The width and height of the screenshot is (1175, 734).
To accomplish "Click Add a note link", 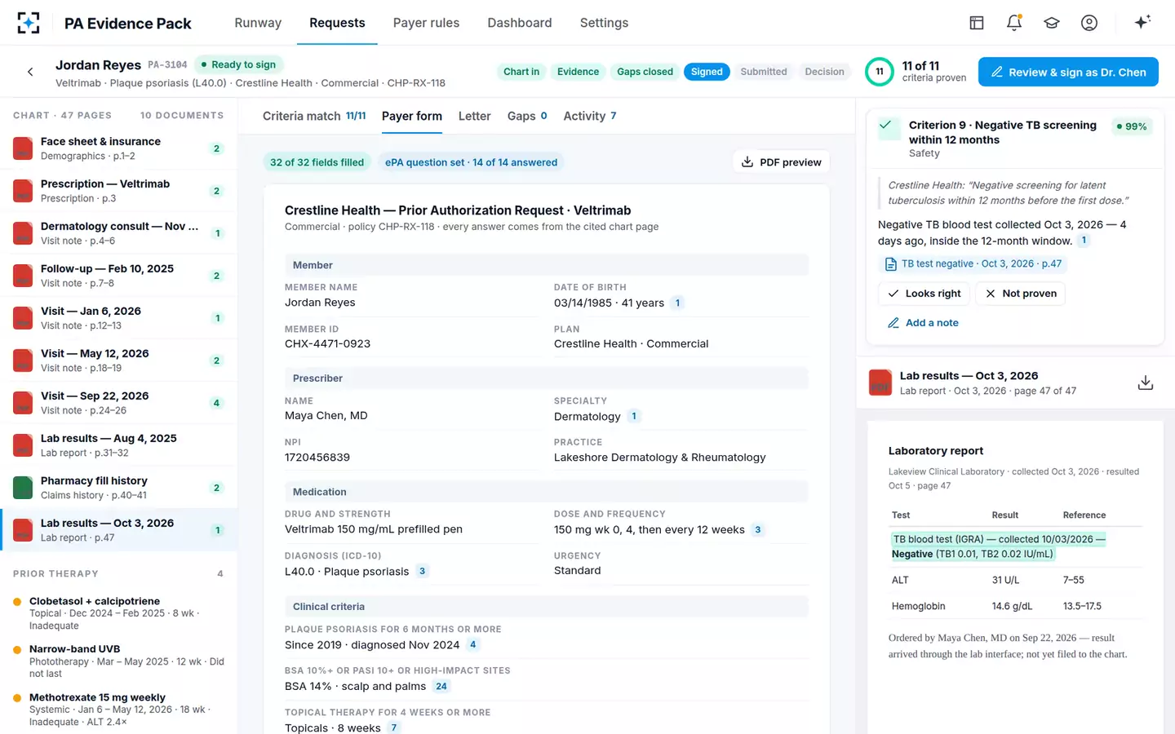I will [923, 323].
